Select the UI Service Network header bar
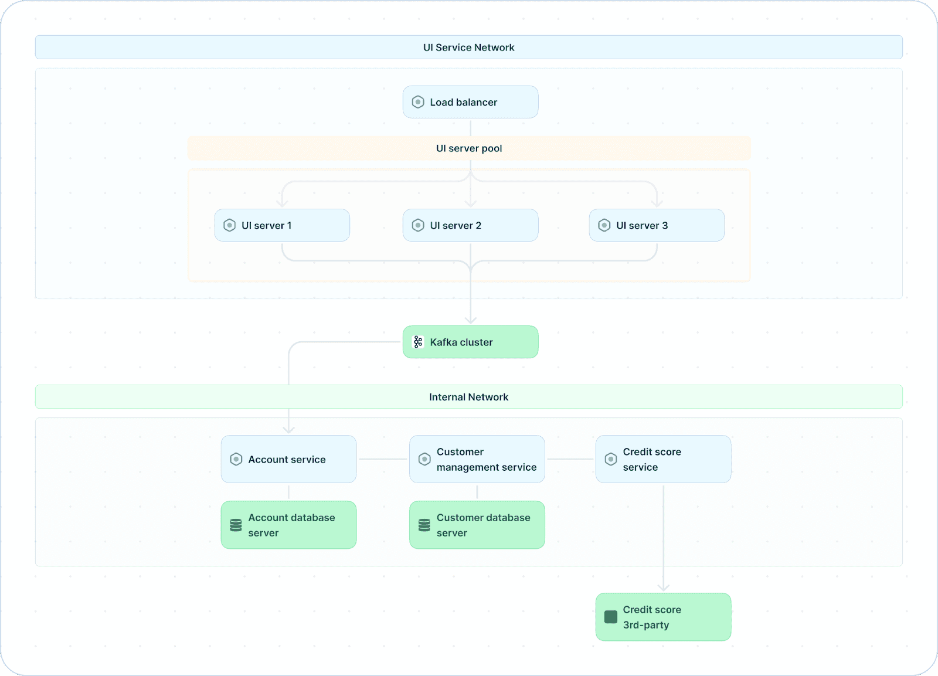Viewport: 938px width, 676px height. click(x=468, y=47)
